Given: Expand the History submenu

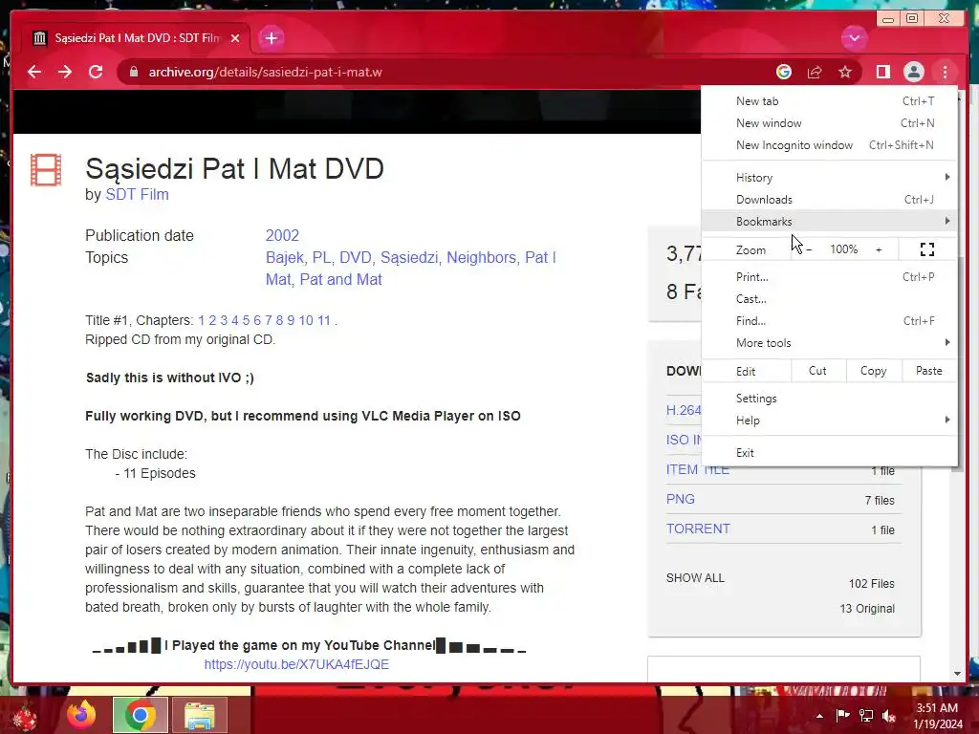Looking at the screenshot, I should pos(829,177).
